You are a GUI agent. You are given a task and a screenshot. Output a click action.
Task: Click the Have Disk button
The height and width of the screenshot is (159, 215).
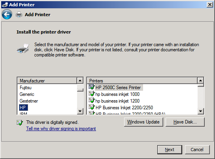(185, 122)
